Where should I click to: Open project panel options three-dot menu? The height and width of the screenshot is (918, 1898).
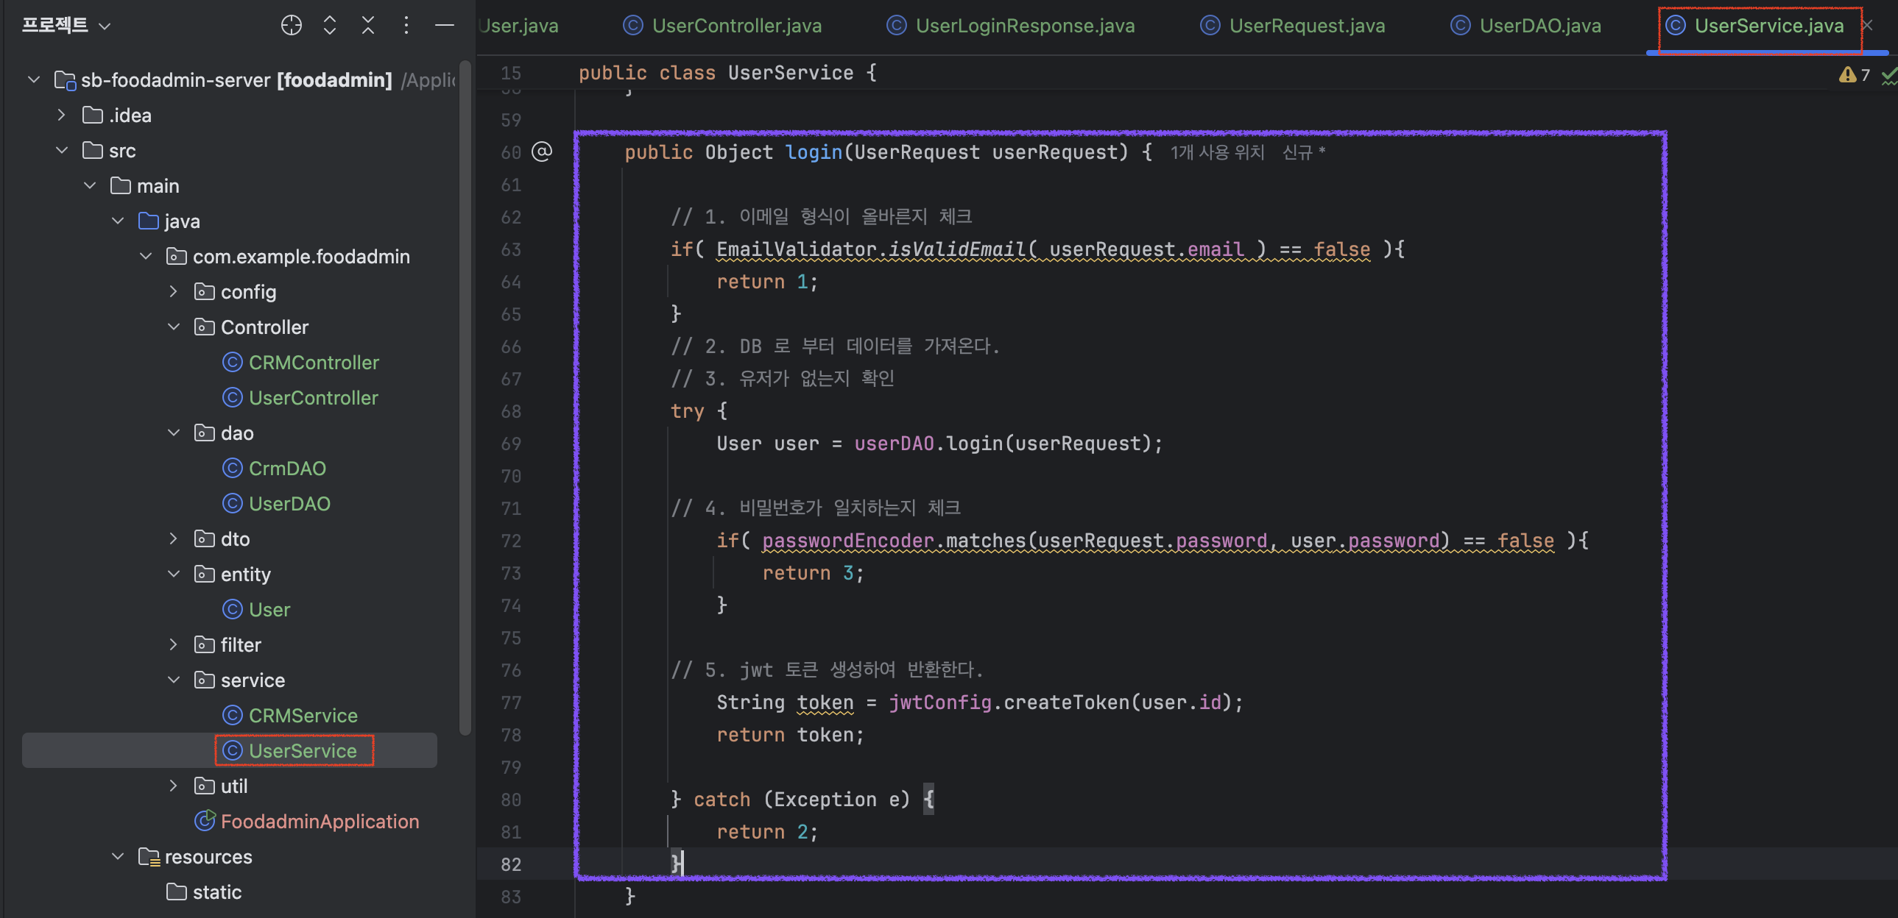click(x=406, y=25)
